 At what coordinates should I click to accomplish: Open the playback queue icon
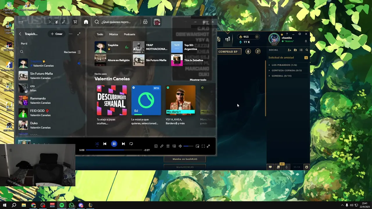168,146
